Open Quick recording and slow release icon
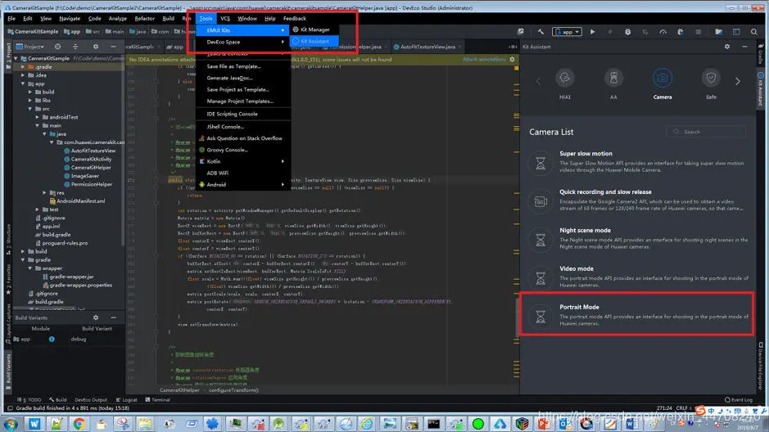The height and width of the screenshot is (432, 769). (x=540, y=200)
